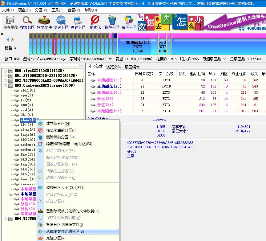Go to previous disk with left arrow

tap(8, 39)
